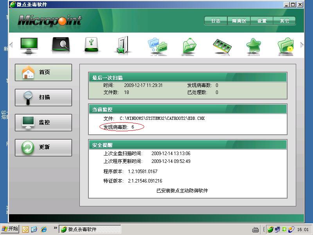
Task: Click the last scan time 2009-12-17 11:29:31
Action: (x=143, y=85)
